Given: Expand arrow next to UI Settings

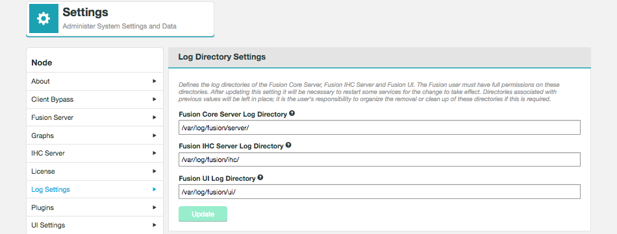Looking at the screenshot, I should [x=155, y=226].
